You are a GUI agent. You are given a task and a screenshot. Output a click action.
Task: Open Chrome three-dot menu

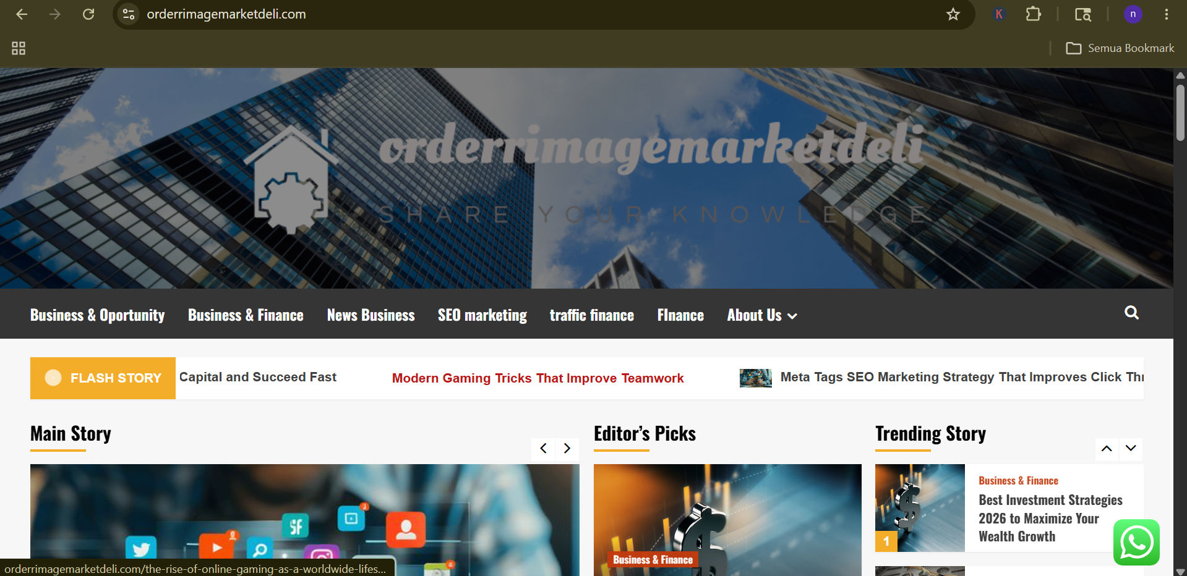click(x=1167, y=14)
